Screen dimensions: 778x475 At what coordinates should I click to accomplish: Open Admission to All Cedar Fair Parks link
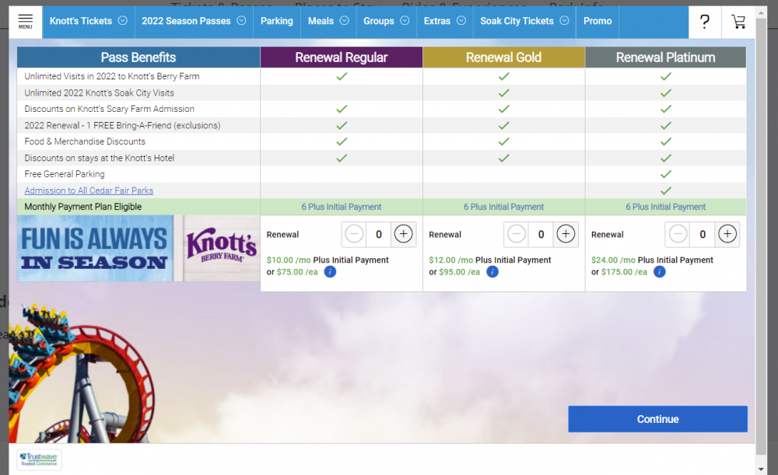pos(89,190)
